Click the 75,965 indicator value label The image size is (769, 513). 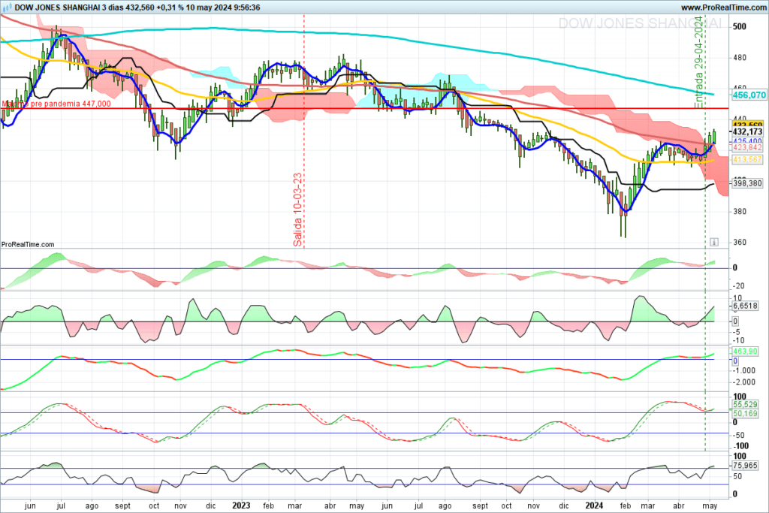745,466
